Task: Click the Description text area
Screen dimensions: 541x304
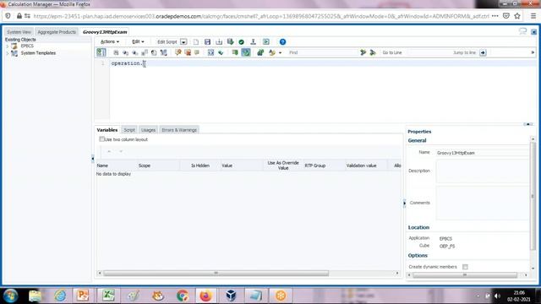Action: [x=483, y=171]
